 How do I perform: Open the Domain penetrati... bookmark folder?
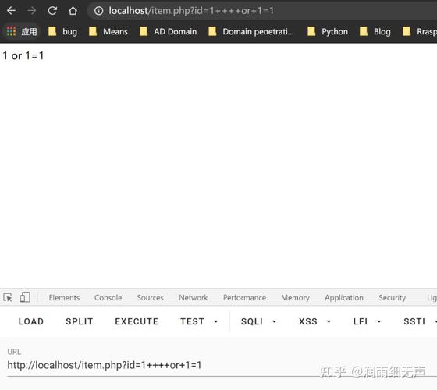[x=251, y=31]
